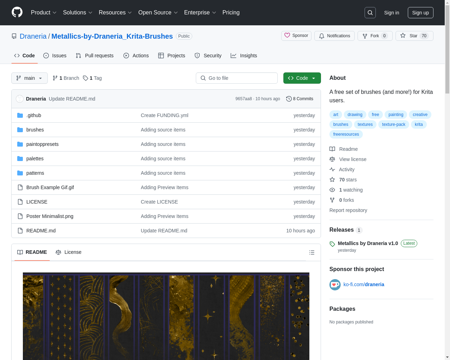
Task: Click the stars icon in About
Action: point(332,180)
